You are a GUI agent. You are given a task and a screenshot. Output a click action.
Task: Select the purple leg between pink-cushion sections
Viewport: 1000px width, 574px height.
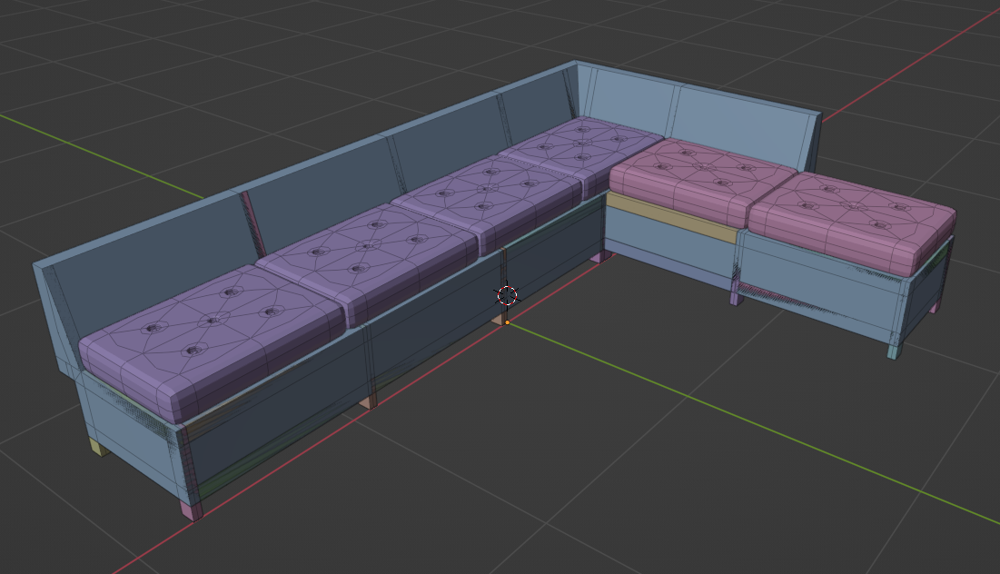tap(734, 293)
